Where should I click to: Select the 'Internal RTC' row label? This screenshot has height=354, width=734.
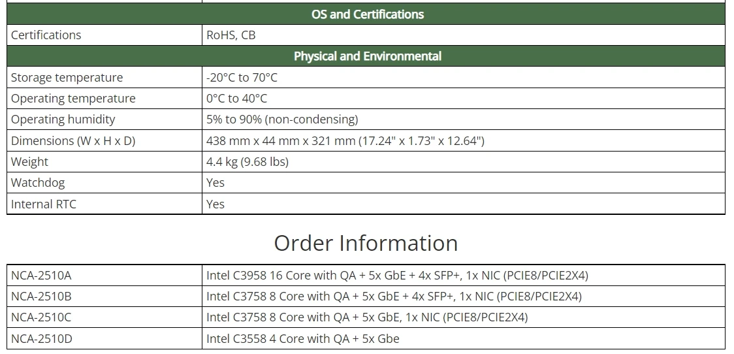pos(44,204)
